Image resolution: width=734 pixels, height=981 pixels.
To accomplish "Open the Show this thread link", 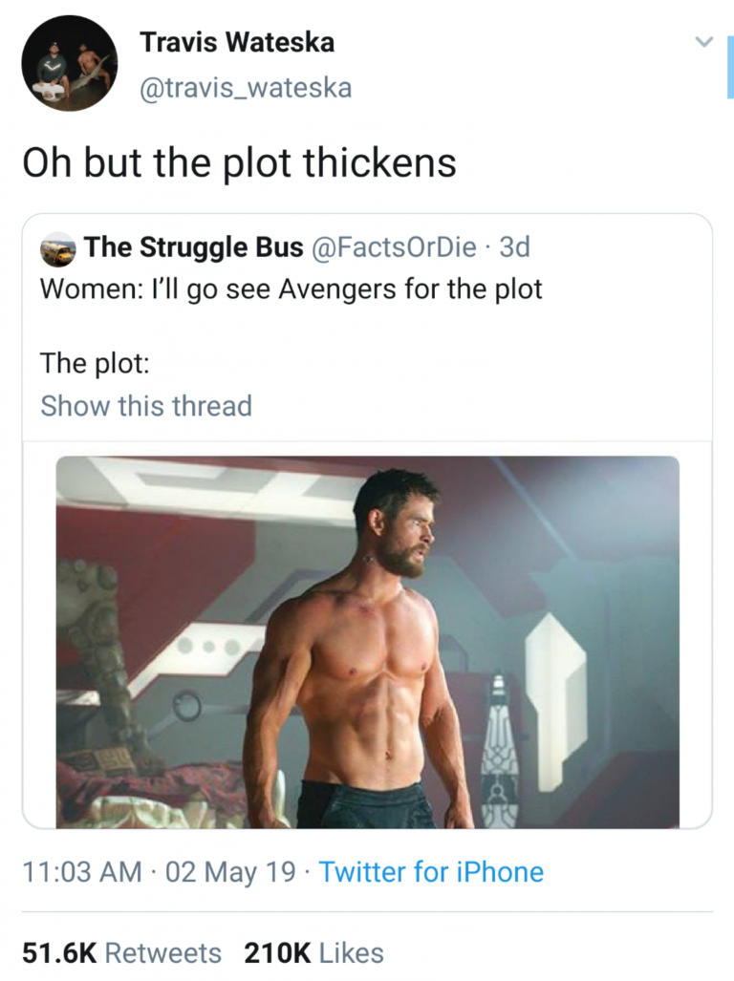I will 146,406.
